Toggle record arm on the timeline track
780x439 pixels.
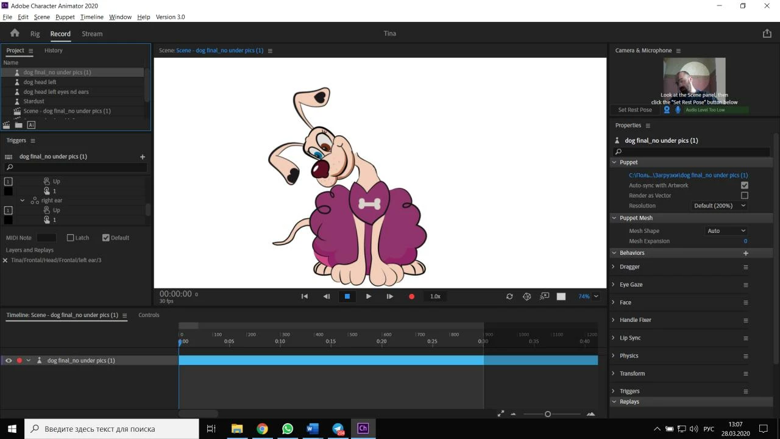coord(19,361)
